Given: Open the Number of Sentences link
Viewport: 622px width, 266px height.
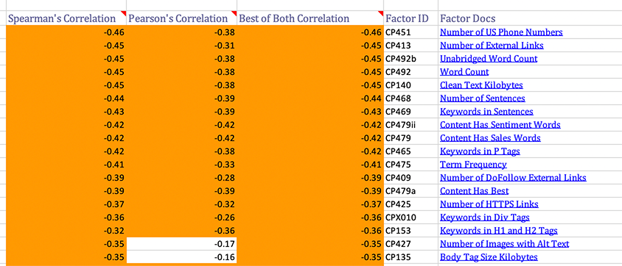Looking at the screenshot, I should click(483, 98).
